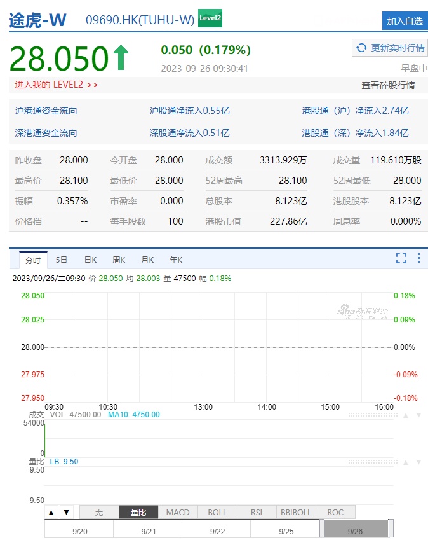
Task: Click the current price 28.050
Action: [59, 59]
